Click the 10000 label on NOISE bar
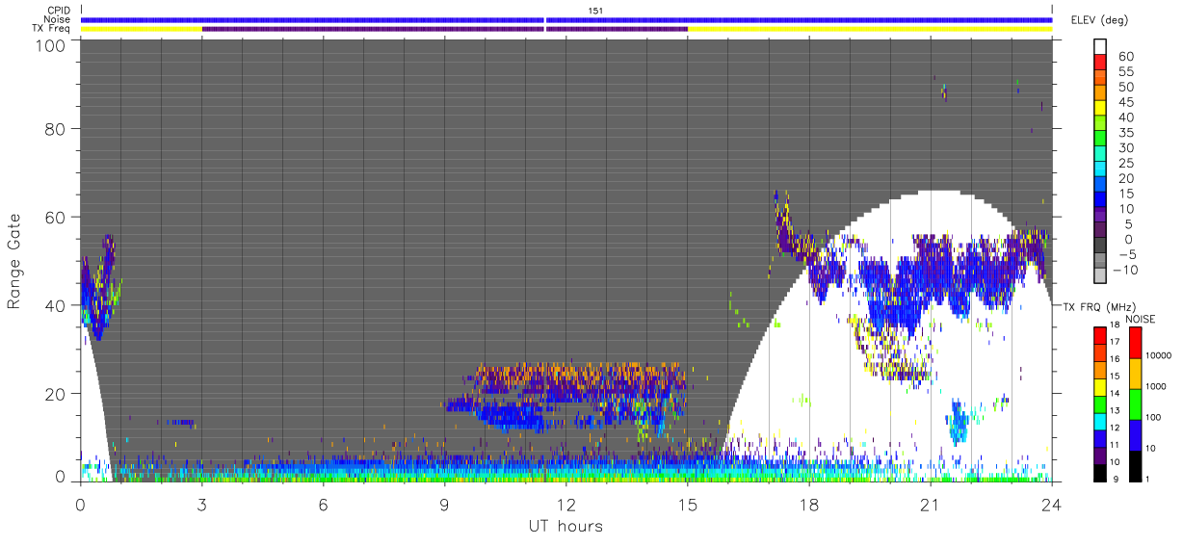This screenshot has width=1183, height=546. [1161, 355]
